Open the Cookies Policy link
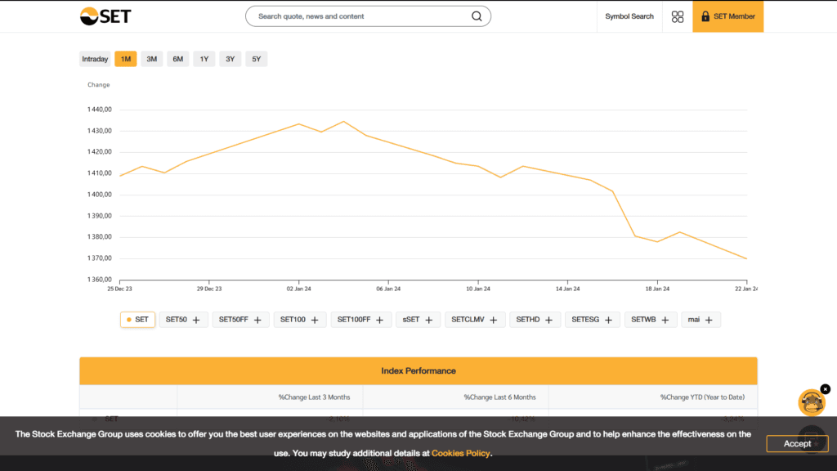Viewport: 837px width, 471px height. tap(461, 453)
